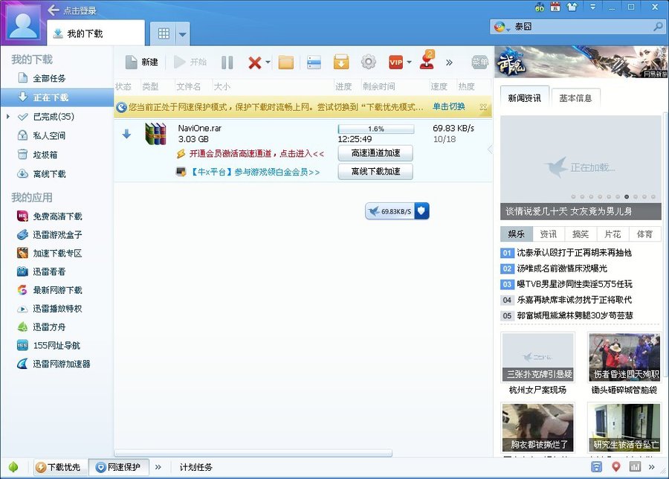Image resolution: width=669 pixels, height=479 pixels.
Task: Open 迅雷游戏盒子 in sidebar
Action: point(57,235)
